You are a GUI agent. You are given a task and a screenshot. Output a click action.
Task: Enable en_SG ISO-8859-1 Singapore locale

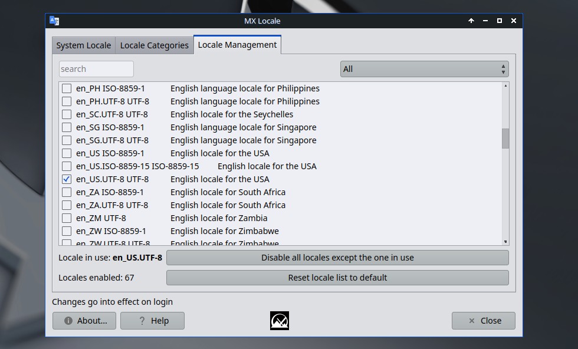click(66, 127)
